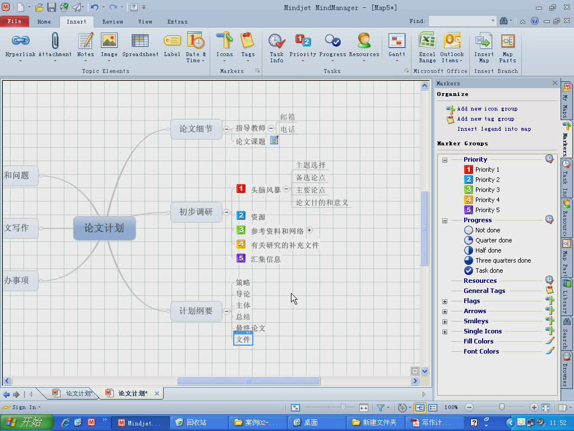Open Notes for the topic
This screenshot has width=574, height=431.
(86, 47)
